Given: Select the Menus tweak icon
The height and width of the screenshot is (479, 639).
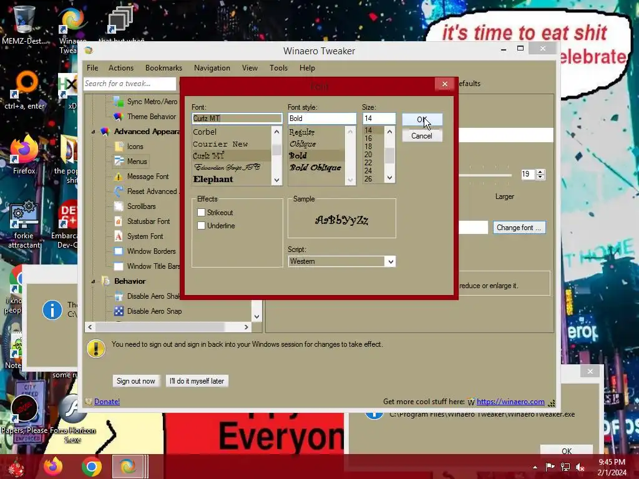Looking at the screenshot, I should pos(119,162).
